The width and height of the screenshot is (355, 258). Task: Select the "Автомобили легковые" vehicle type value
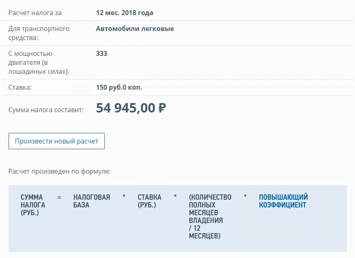pyautogui.click(x=135, y=29)
